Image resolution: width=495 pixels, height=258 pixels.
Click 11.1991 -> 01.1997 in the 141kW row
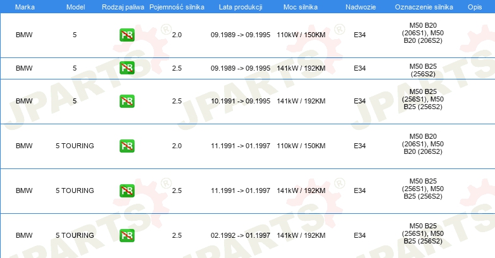pos(241,191)
